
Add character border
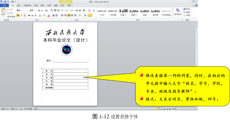[58, 11]
